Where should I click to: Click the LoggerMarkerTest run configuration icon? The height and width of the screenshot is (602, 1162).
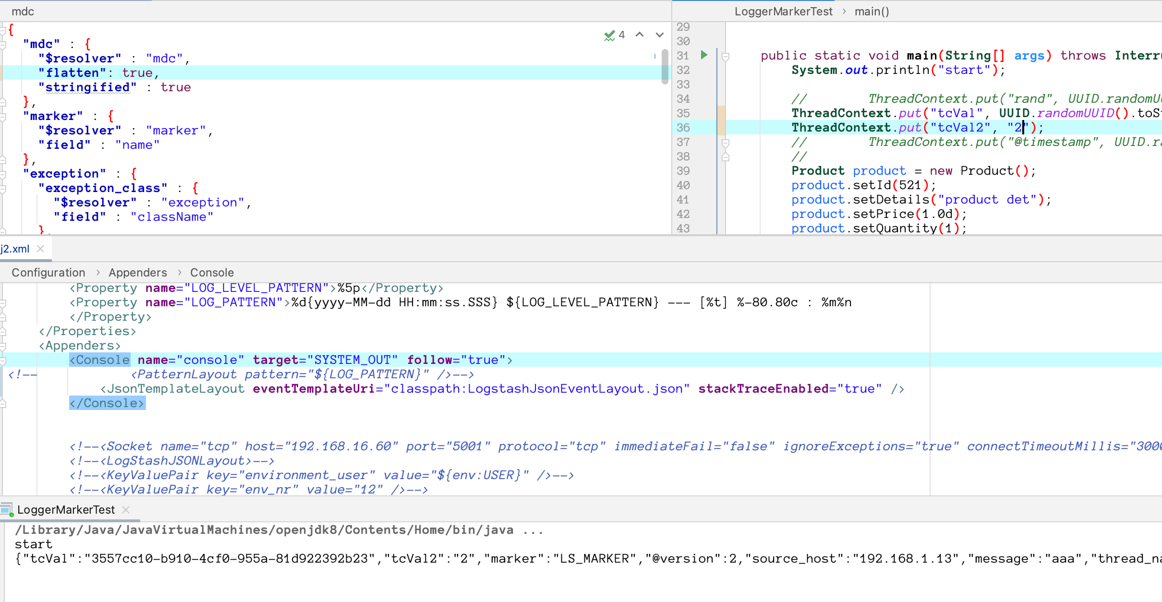pos(7,510)
